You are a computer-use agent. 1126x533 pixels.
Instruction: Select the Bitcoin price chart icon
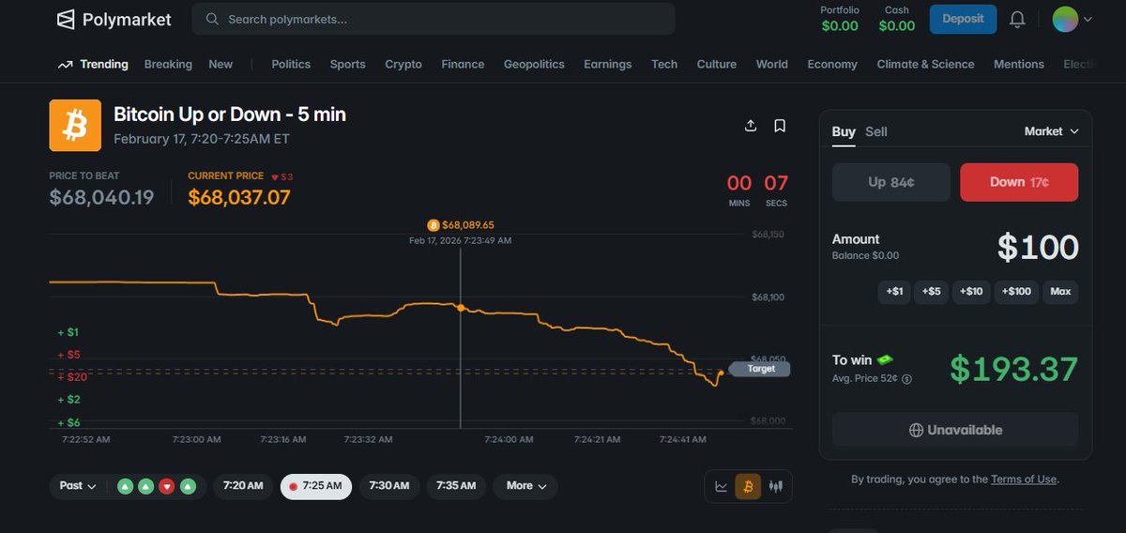(748, 486)
